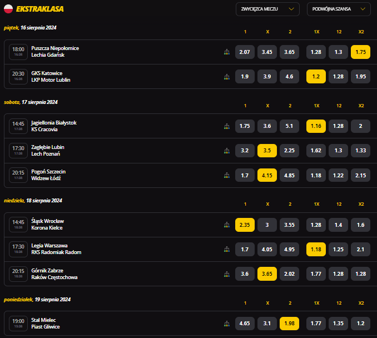Click the Ekstraklasa league title
The width and height of the screenshot is (377, 338).
point(40,9)
